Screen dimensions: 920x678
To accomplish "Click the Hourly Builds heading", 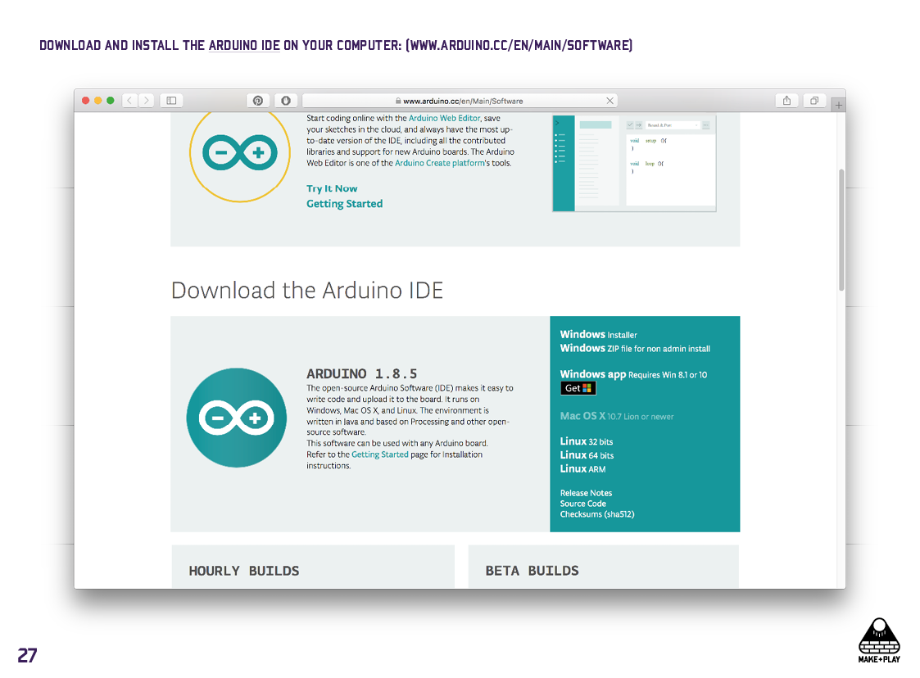I will click(244, 571).
